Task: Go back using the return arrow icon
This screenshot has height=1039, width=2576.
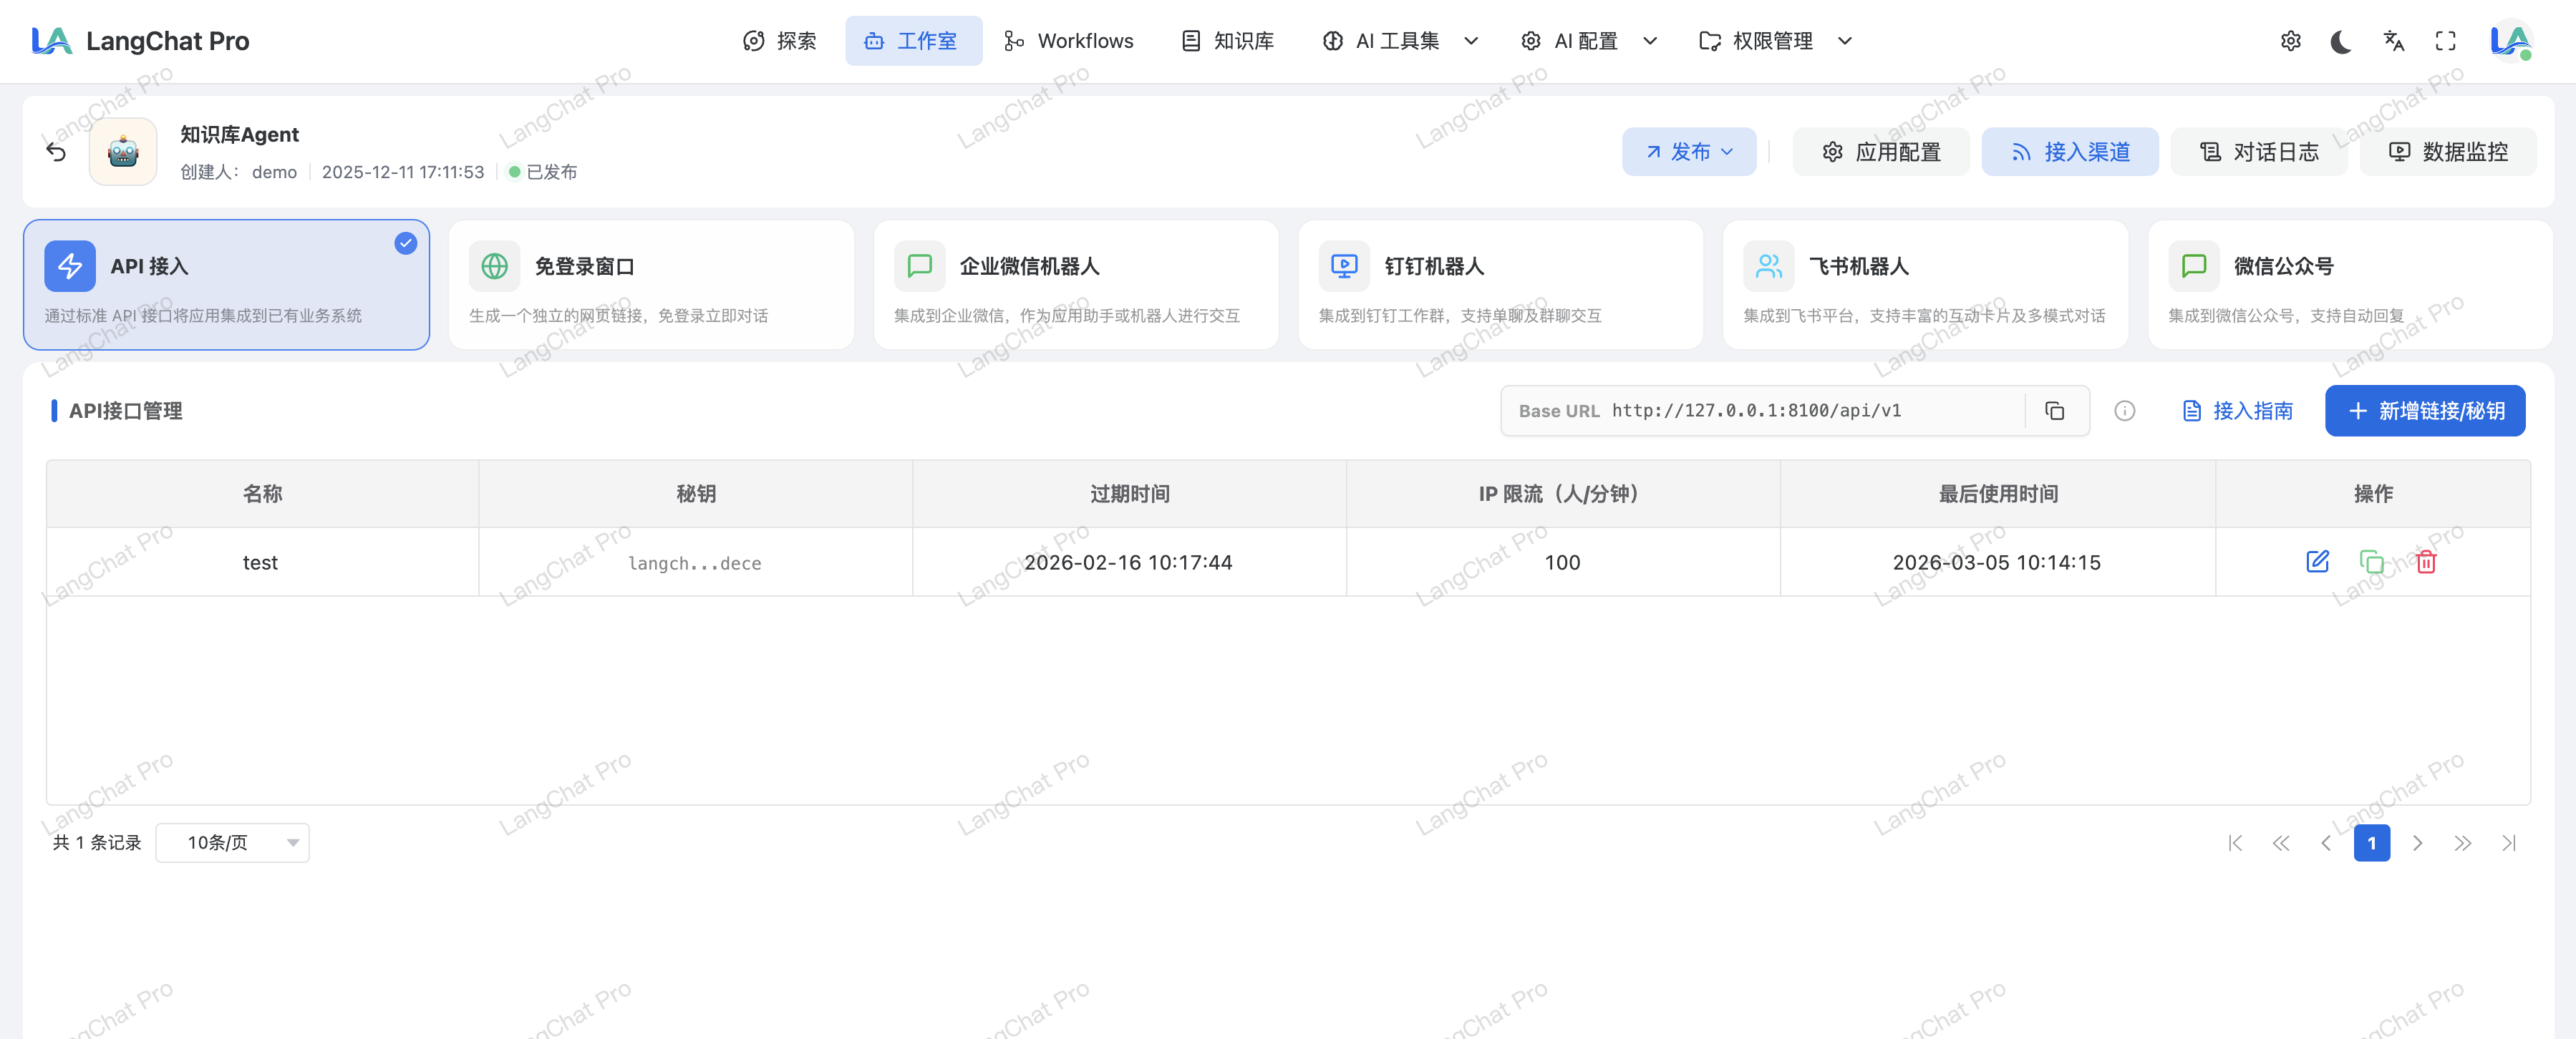Action: 56,152
